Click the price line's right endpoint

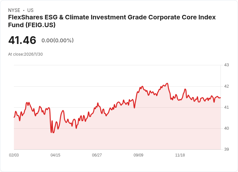221,98
